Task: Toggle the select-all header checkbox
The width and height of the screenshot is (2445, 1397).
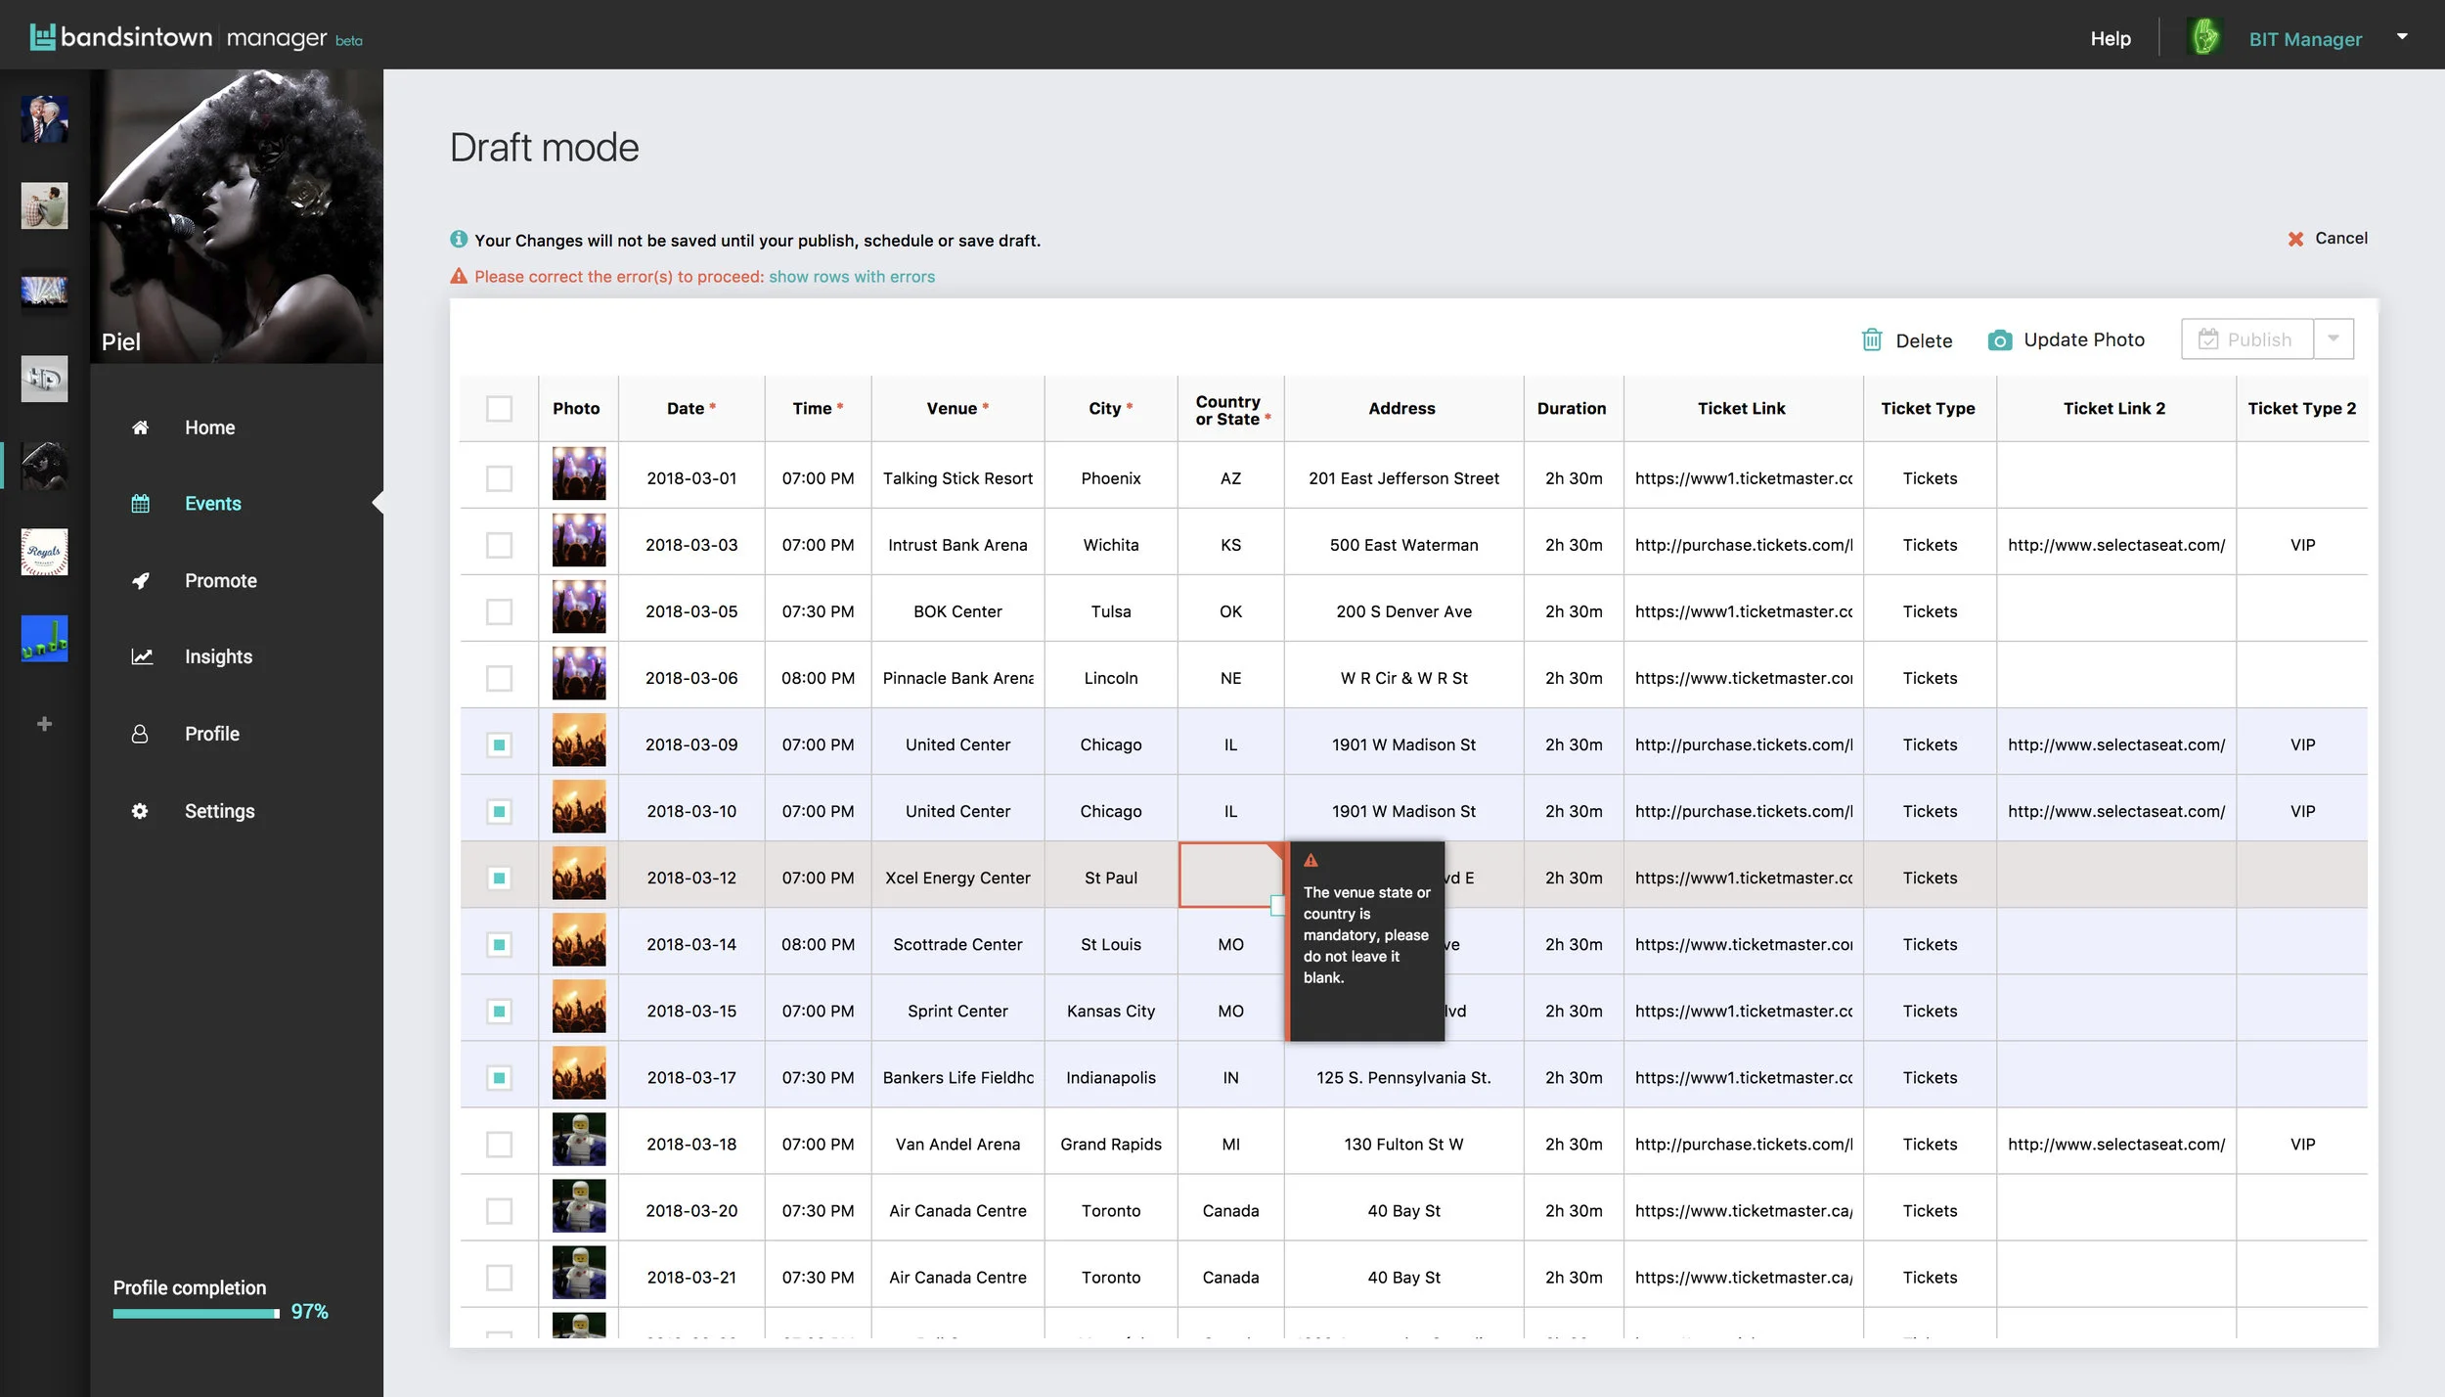Action: tap(499, 408)
